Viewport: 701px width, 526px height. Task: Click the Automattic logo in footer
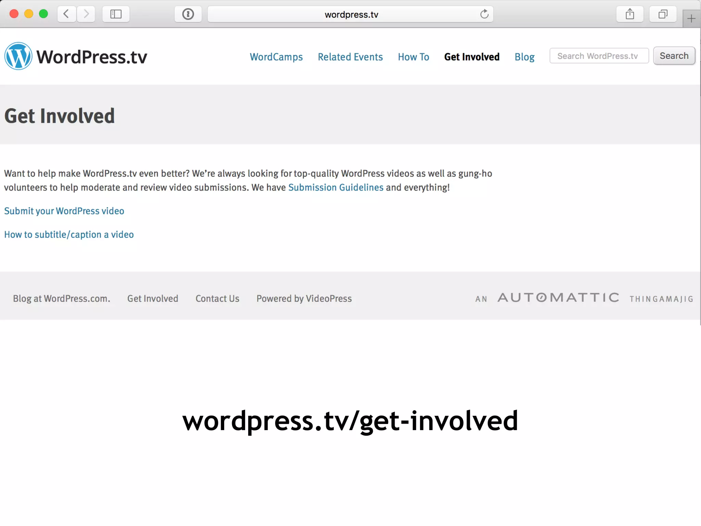point(558,298)
